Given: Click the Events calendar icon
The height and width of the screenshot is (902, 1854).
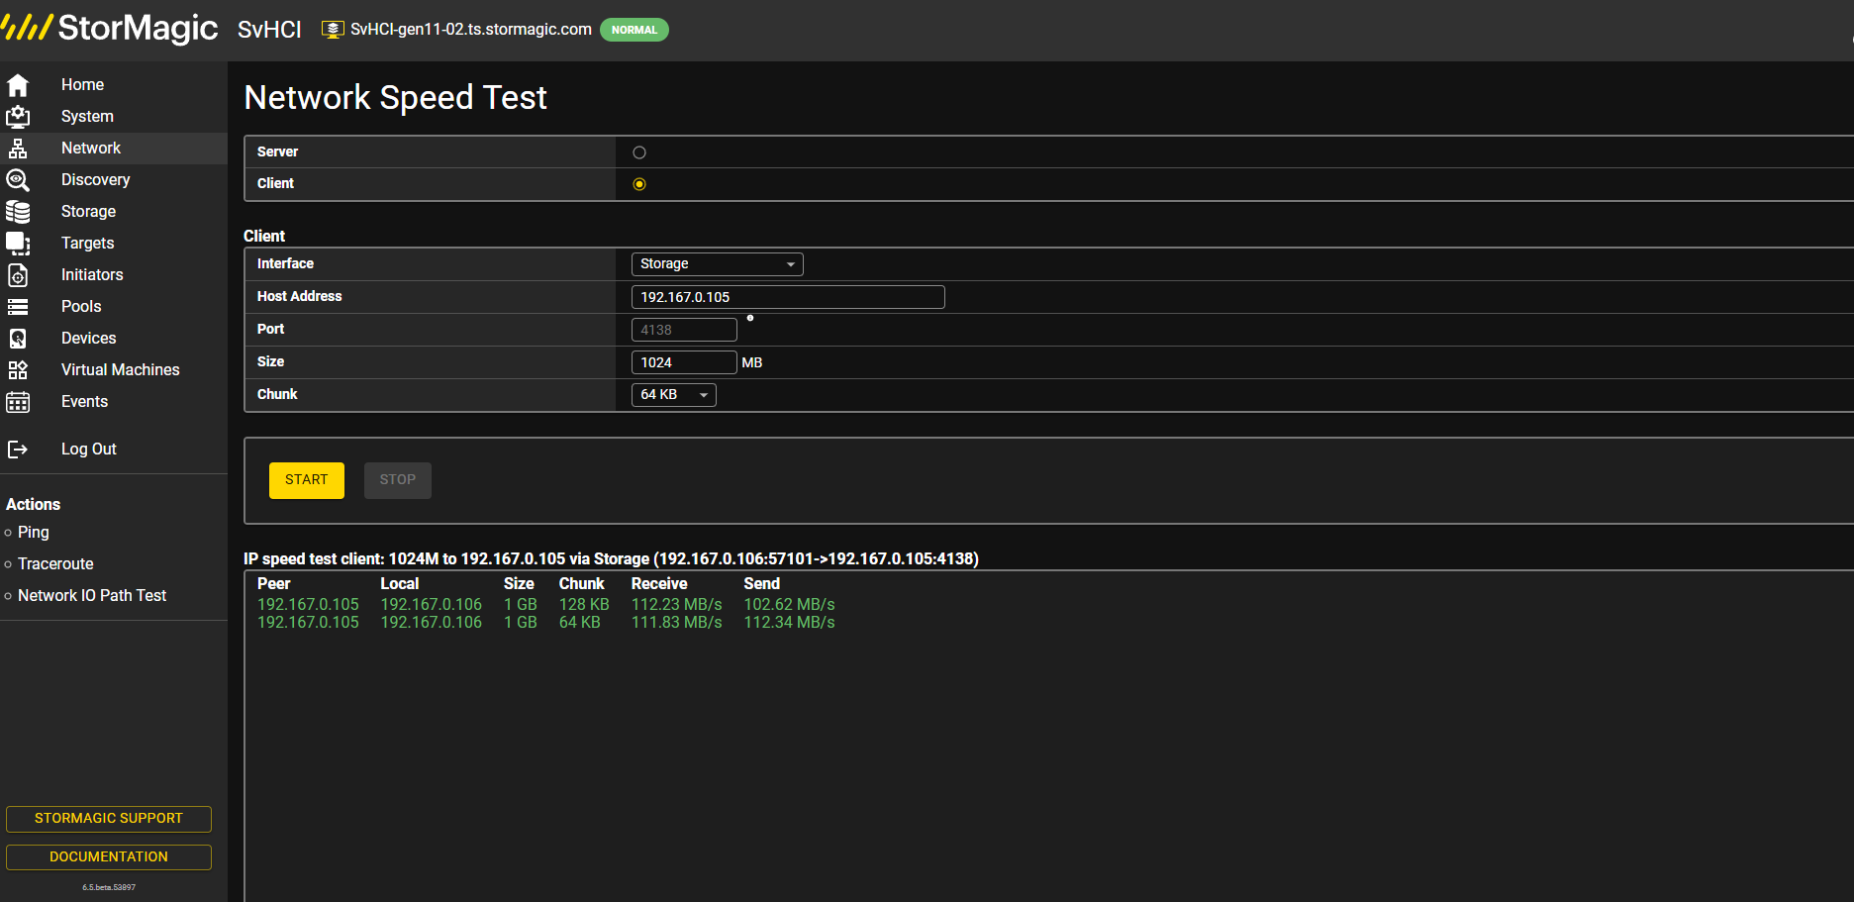Looking at the screenshot, I should pyautogui.click(x=18, y=402).
